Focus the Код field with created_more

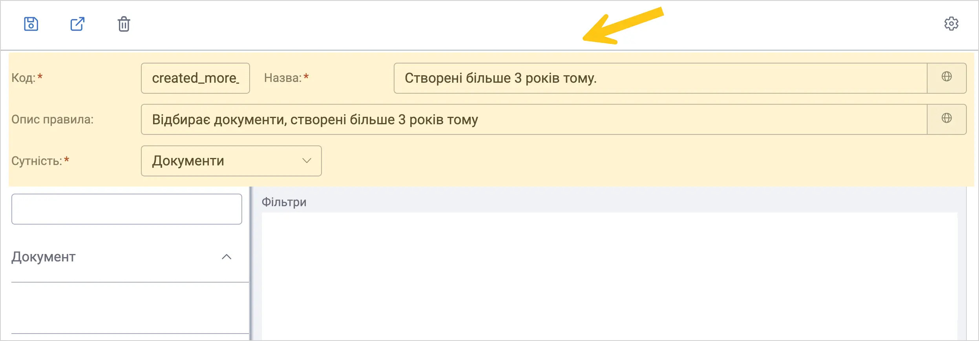click(195, 78)
